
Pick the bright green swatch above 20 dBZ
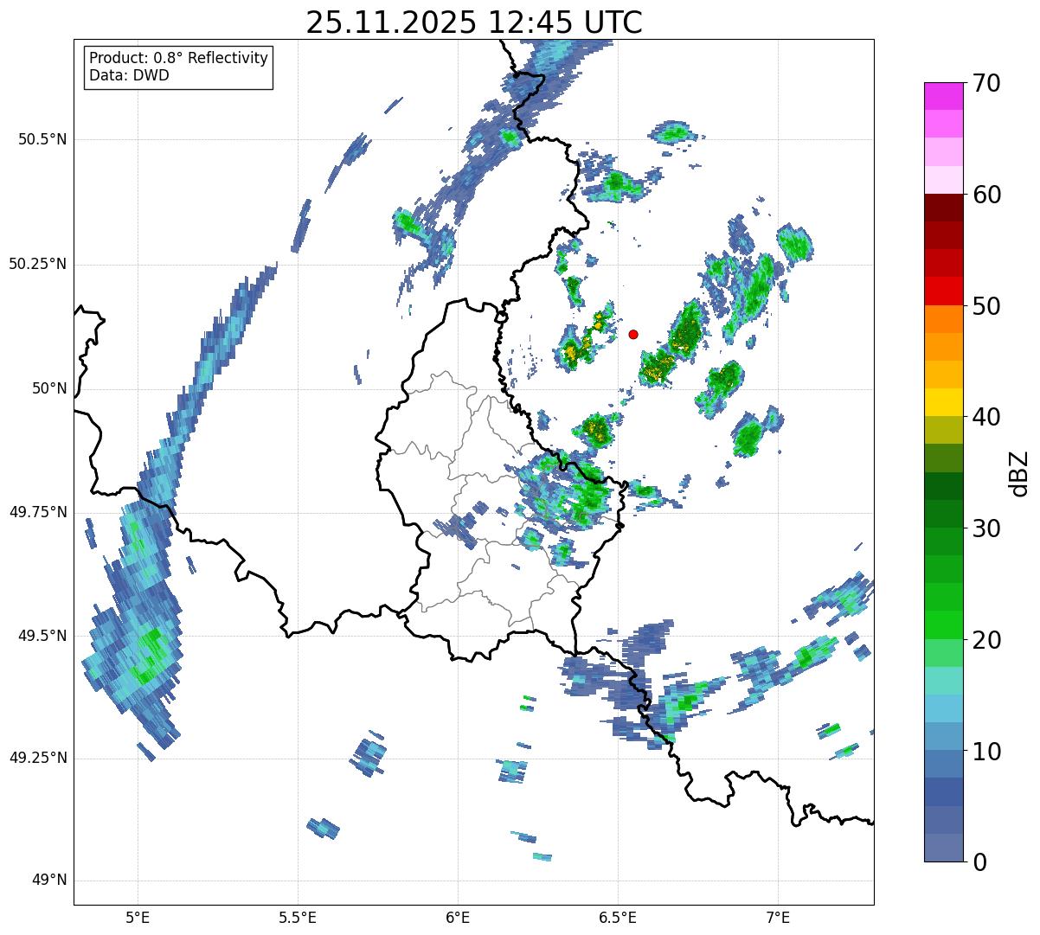pos(943,624)
